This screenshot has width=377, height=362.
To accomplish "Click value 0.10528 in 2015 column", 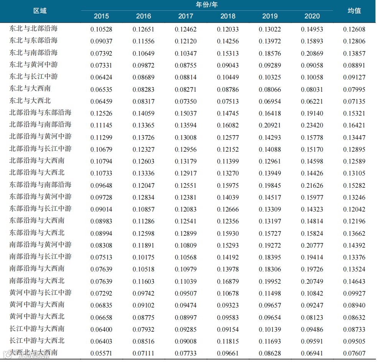I will [x=101, y=29].
